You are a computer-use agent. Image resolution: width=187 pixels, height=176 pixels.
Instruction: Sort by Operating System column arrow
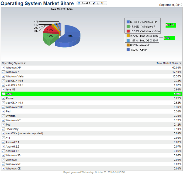click(x=25, y=63)
